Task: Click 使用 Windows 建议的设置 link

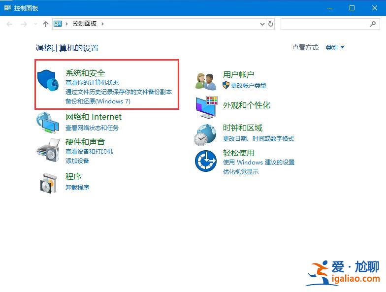Action: click(259, 162)
